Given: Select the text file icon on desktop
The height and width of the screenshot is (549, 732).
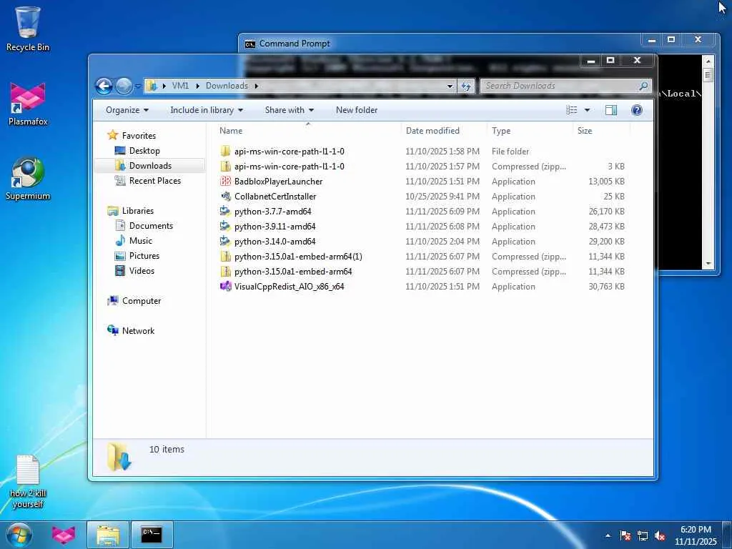Looking at the screenshot, I should pos(28,470).
